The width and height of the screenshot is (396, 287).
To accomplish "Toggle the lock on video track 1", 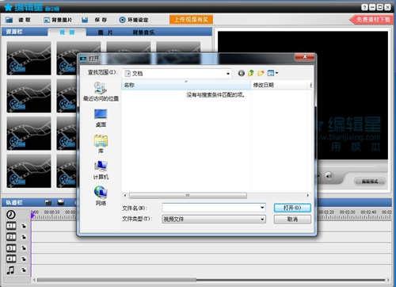I will (x=24, y=226).
